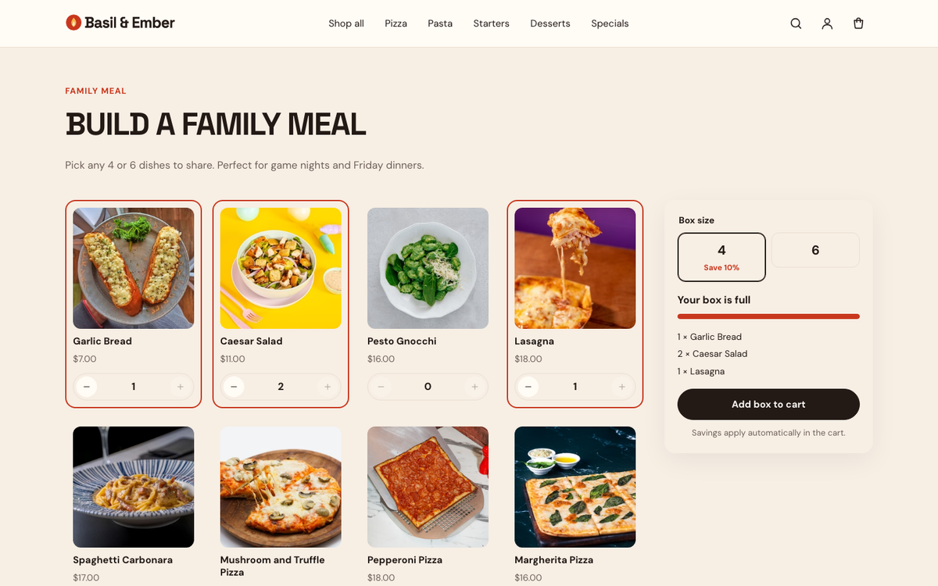Go to Pizza menu category
938x586 pixels.
[396, 23]
